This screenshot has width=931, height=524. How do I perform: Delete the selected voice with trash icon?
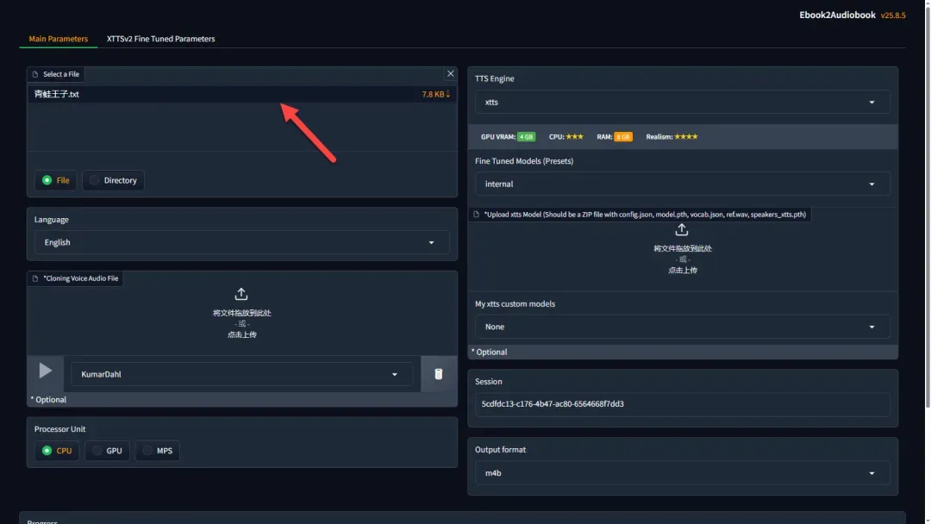click(x=438, y=374)
